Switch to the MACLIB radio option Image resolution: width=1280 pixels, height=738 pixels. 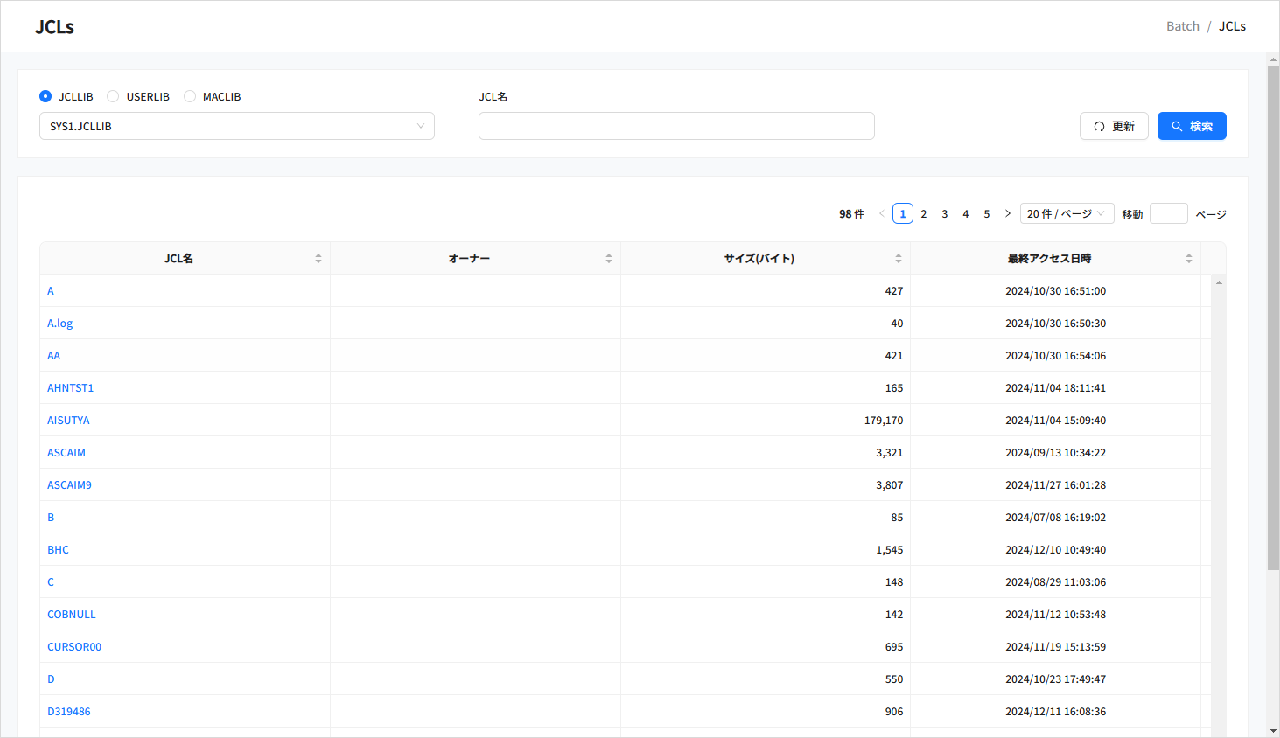click(x=190, y=96)
